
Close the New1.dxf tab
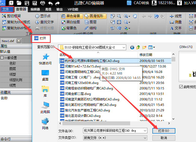point(19,41)
